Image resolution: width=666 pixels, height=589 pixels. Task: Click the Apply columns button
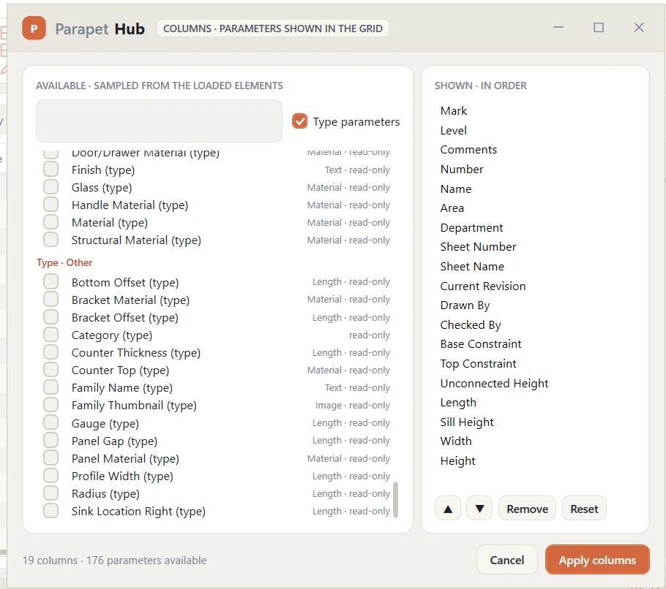[x=597, y=560]
